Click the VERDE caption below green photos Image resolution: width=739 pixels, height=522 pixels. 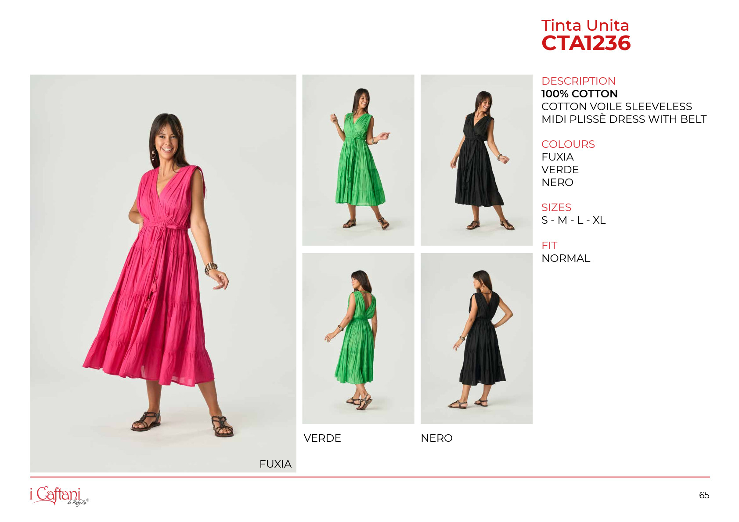pyautogui.click(x=322, y=438)
